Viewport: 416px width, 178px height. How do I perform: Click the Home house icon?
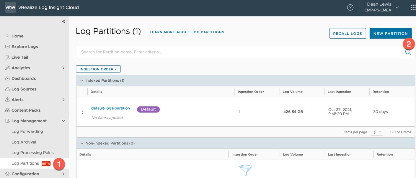(7, 36)
